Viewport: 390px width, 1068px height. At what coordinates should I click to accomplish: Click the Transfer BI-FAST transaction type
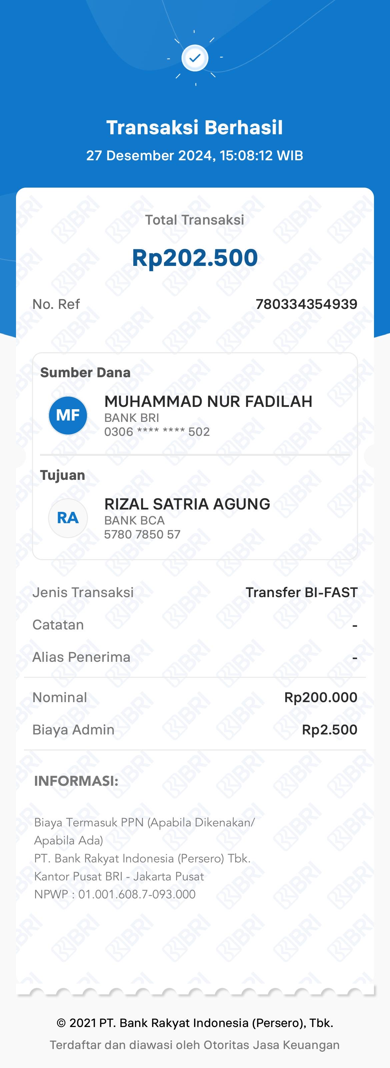pyautogui.click(x=301, y=592)
